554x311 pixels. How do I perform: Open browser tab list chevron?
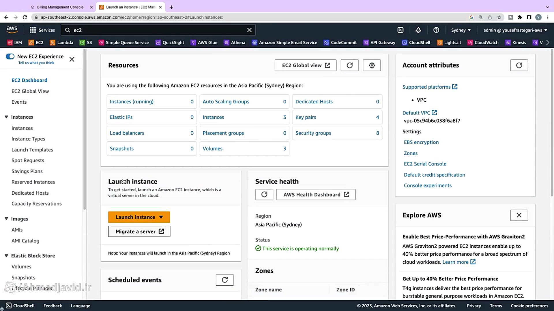tap(547, 7)
